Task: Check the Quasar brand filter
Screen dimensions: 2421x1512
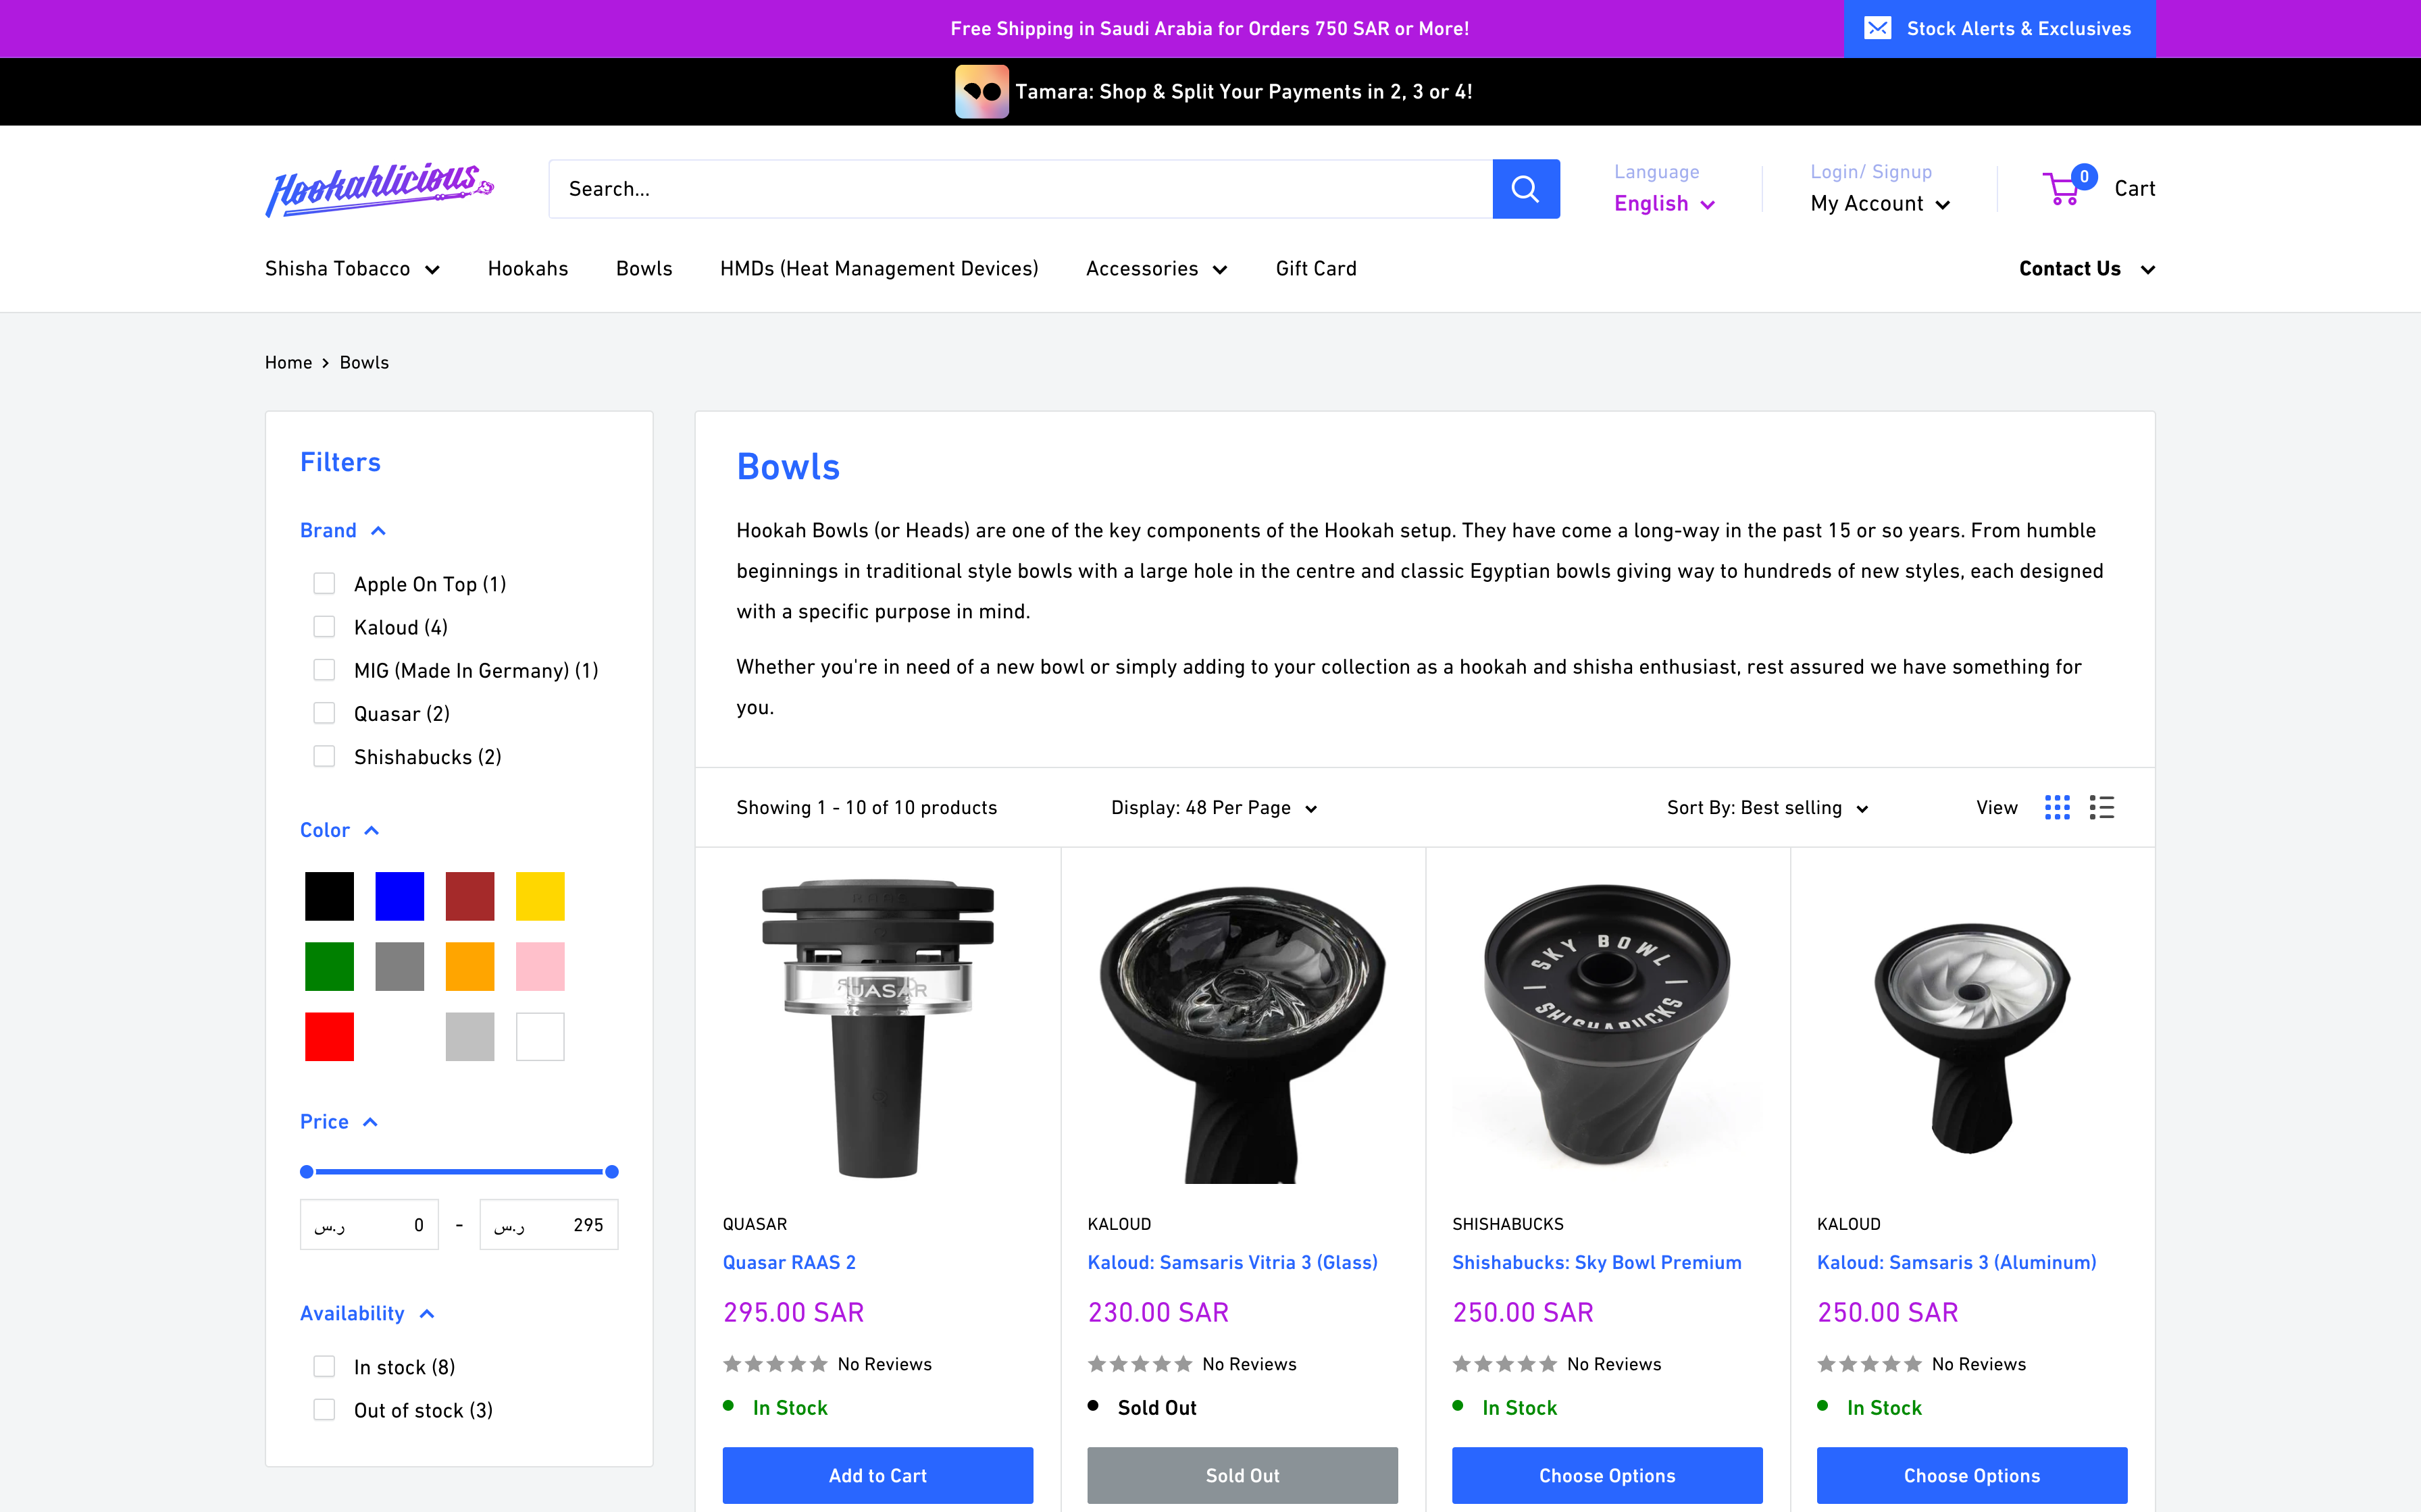Action: click(x=324, y=712)
